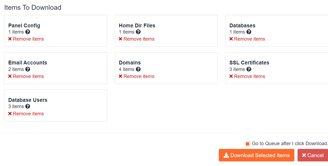Remove items under Database Users

26,114
